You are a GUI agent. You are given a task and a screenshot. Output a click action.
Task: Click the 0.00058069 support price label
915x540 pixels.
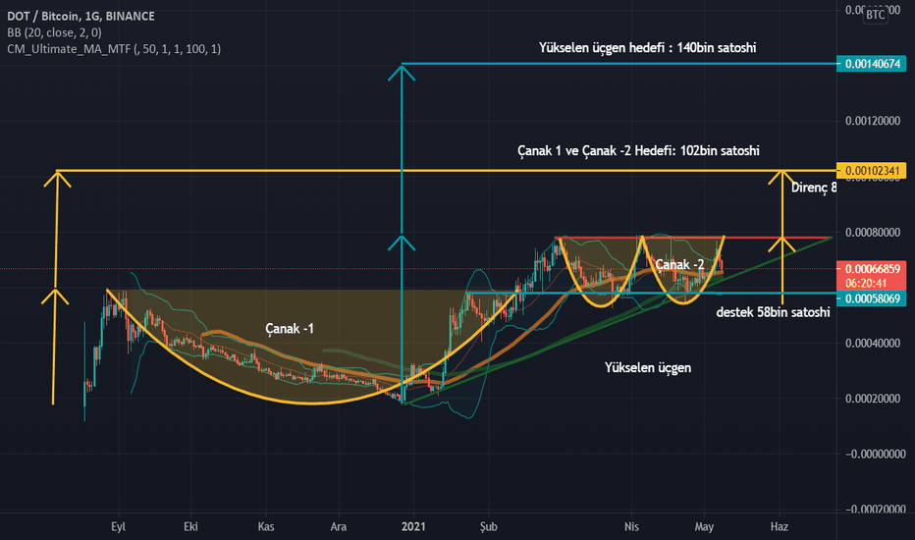click(x=871, y=298)
